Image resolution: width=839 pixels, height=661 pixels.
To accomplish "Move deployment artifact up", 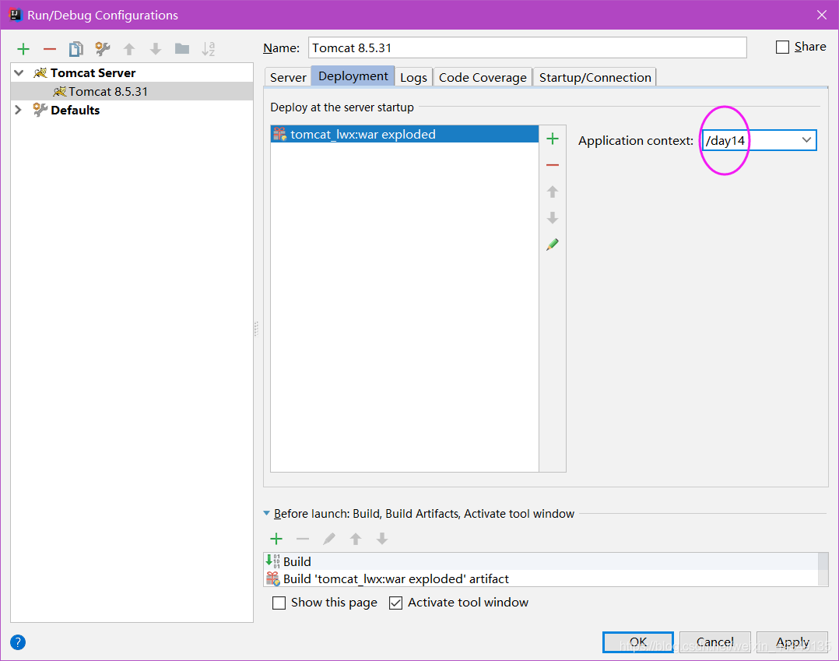I will (x=553, y=192).
